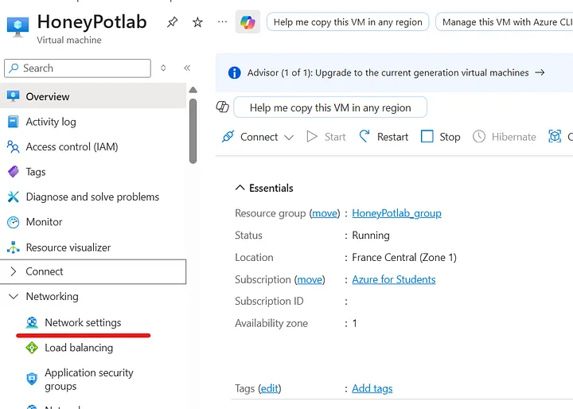Click the Diagnose and solve problems wrench icon
The width and height of the screenshot is (573, 409).
pos(14,197)
